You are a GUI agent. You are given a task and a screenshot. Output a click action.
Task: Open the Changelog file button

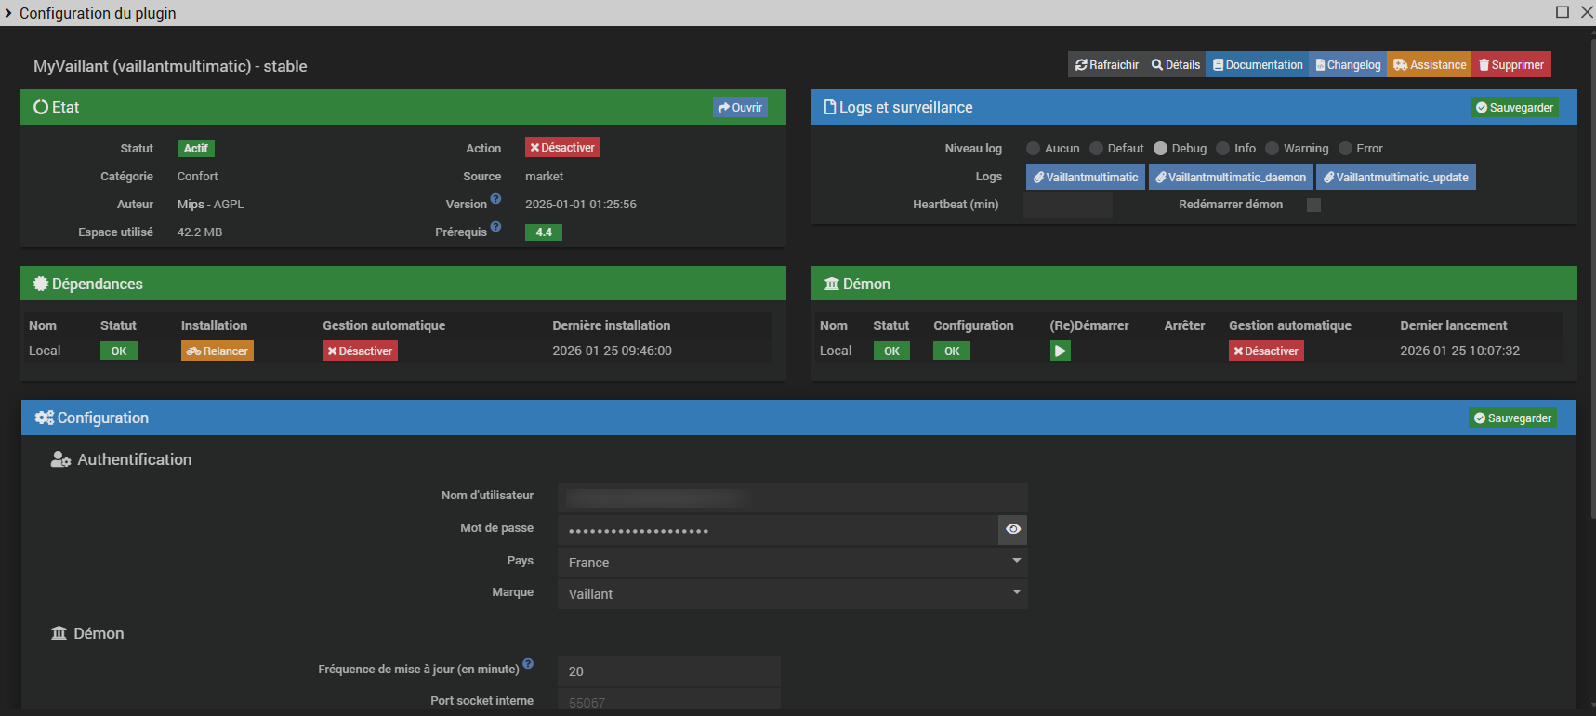[x=1348, y=65]
